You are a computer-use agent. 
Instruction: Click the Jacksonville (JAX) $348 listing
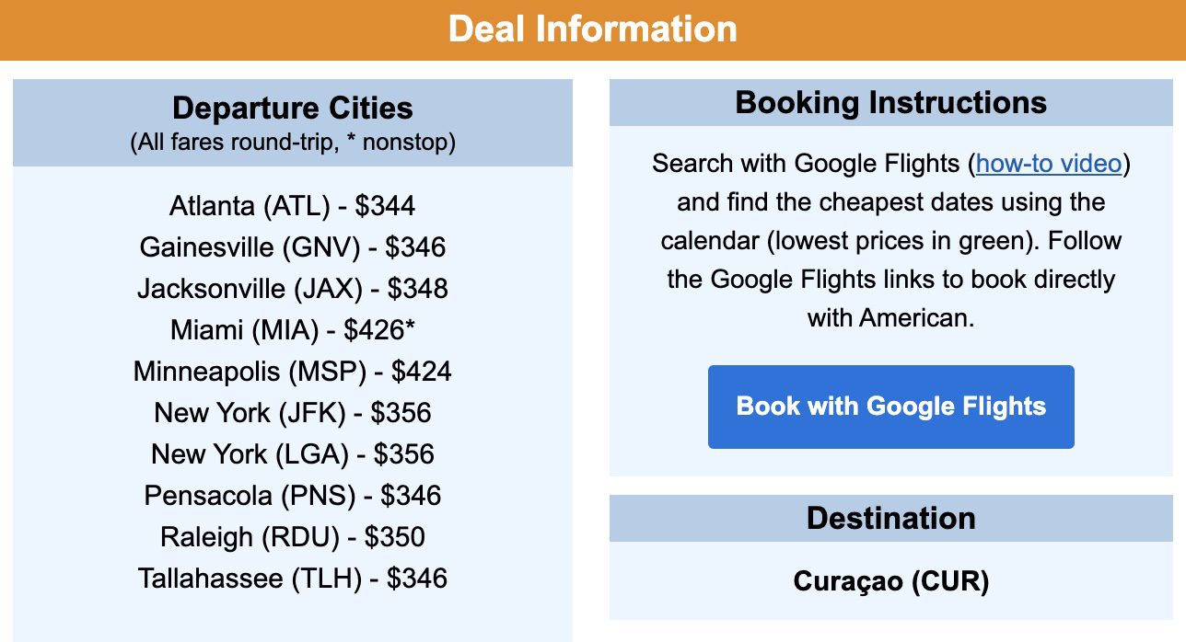pos(292,289)
